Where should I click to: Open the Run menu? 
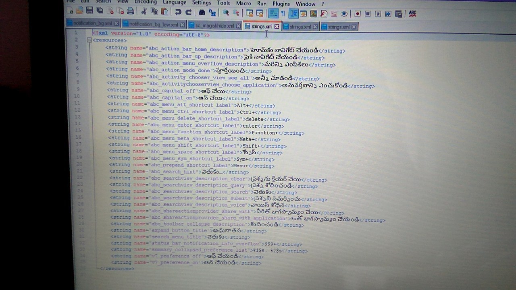coord(262,3)
